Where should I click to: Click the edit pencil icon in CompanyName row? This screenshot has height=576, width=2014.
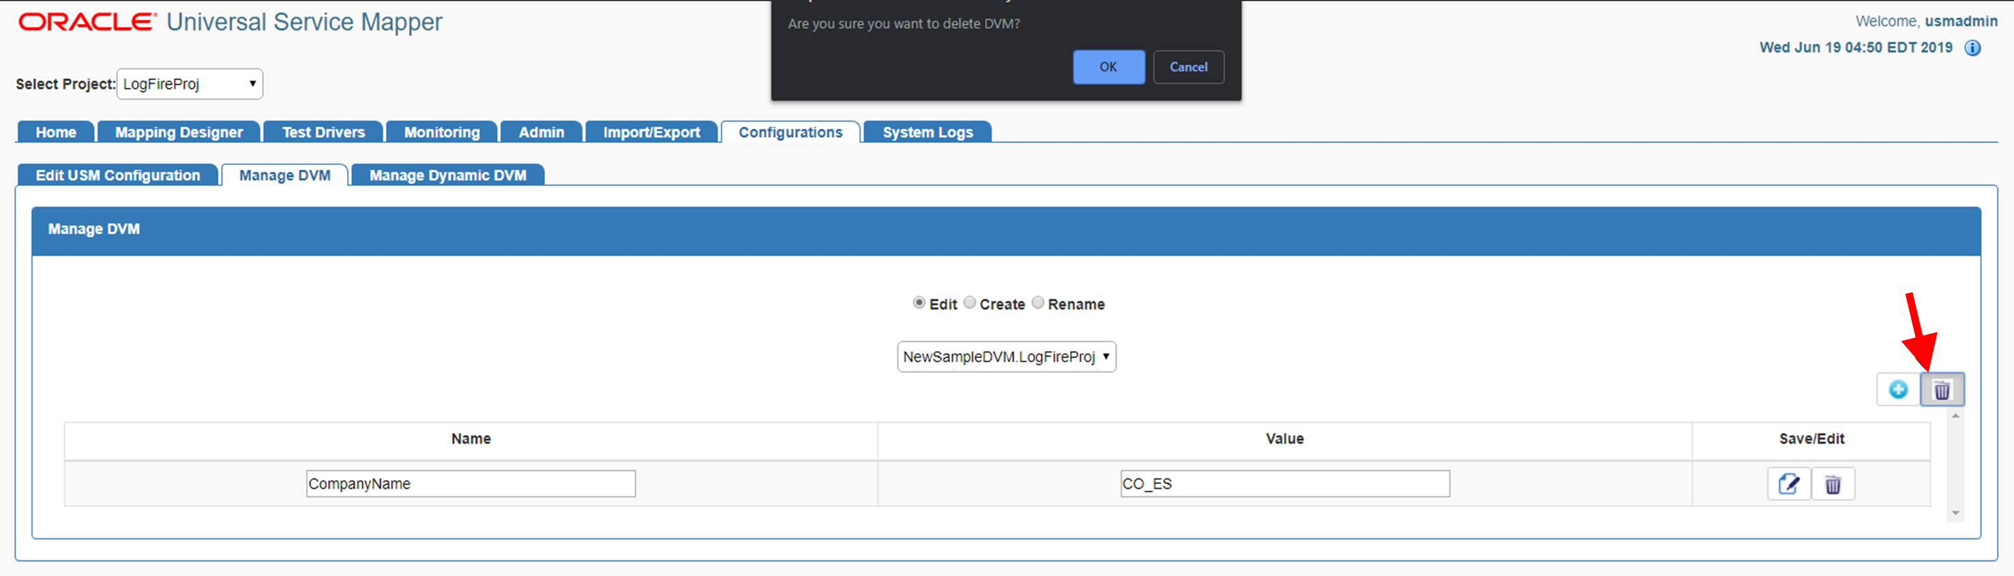(x=1789, y=484)
